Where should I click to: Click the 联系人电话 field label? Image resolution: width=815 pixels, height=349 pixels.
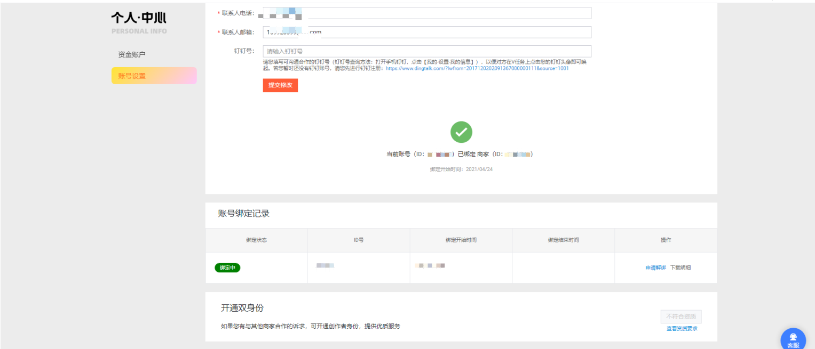pos(236,13)
